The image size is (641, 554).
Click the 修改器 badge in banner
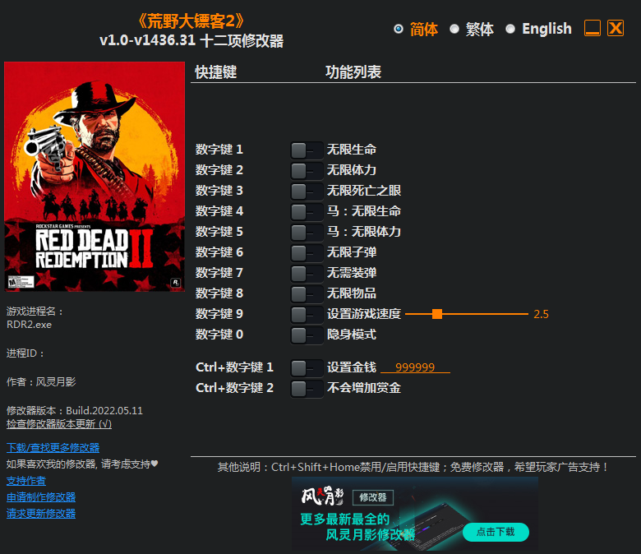tap(373, 497)
